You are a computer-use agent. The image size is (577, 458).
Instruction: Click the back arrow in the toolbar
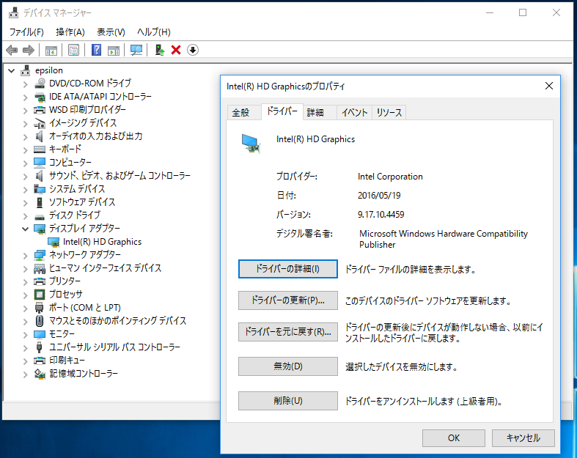pos(12,50)
